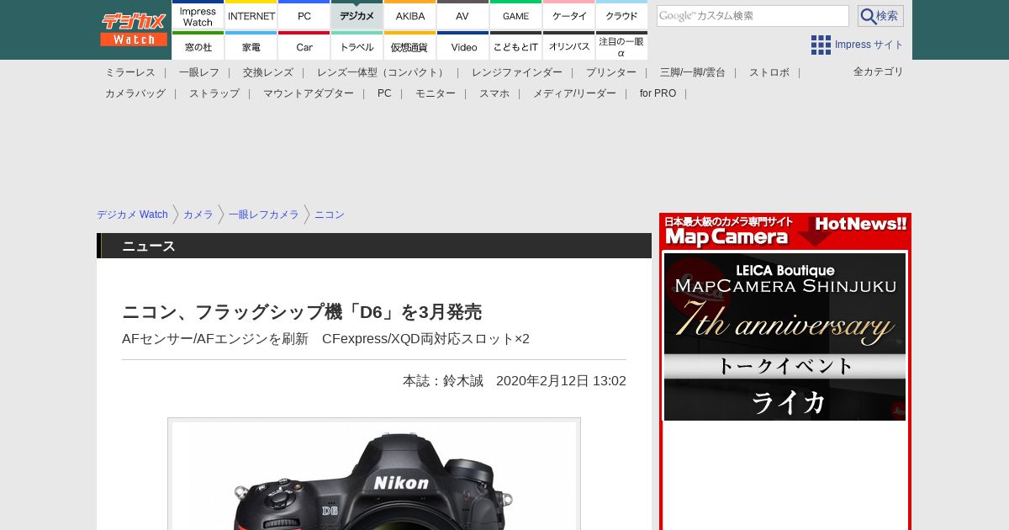
Task: Open the 交換レンズ category
Action: [x=268, y=72]
